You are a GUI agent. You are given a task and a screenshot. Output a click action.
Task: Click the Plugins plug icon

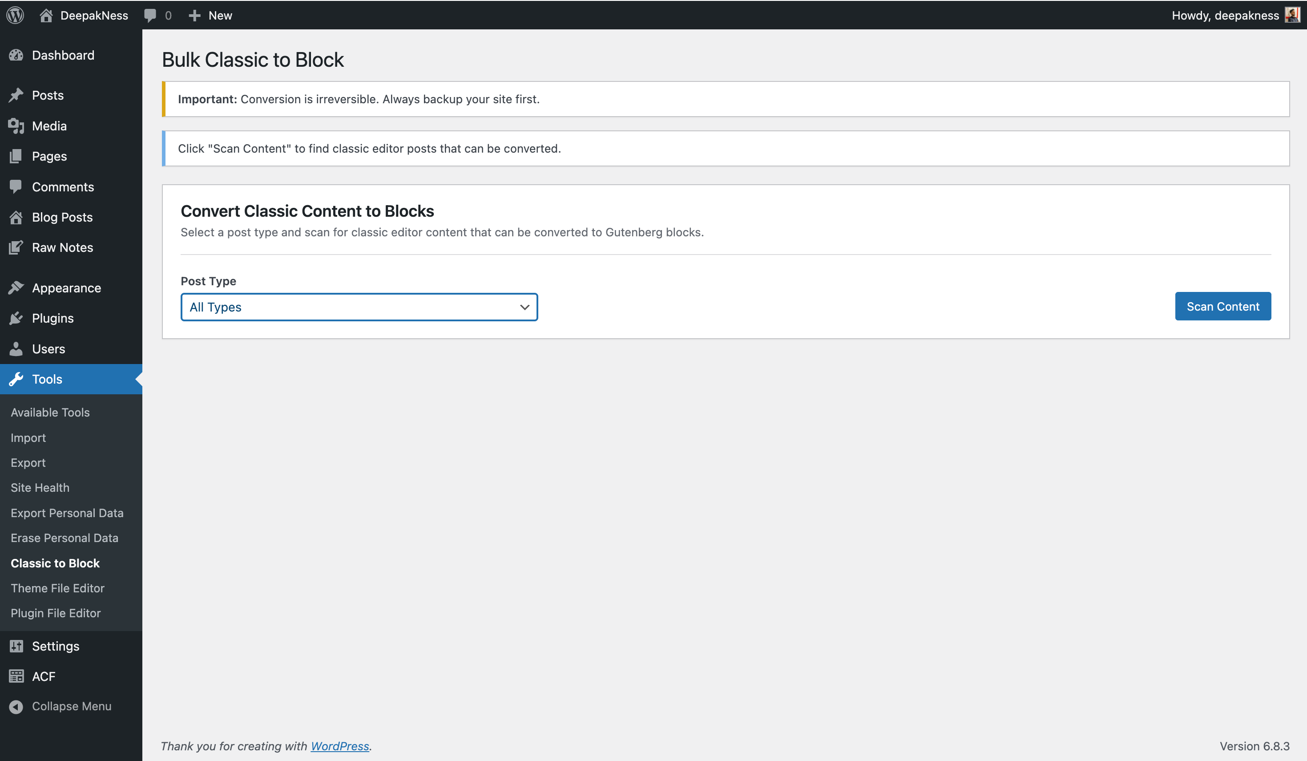(16, 318)
